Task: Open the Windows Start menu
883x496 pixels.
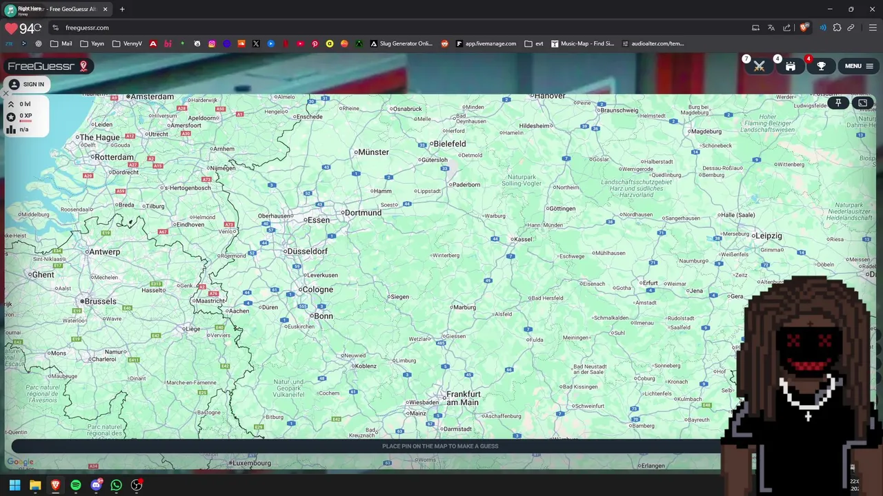Action: click(14, 485)
